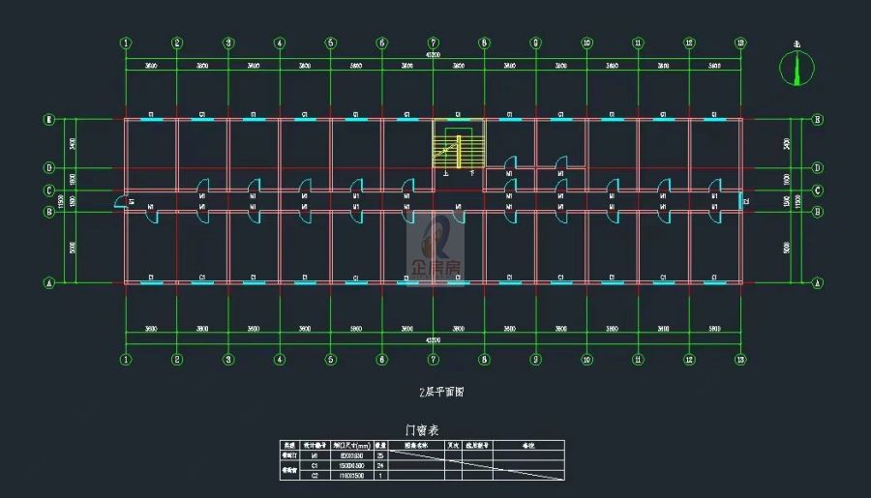Select top axis bubble number 13
The height and width of the screenshot is (498, 871).
click(x=740, y=43)
